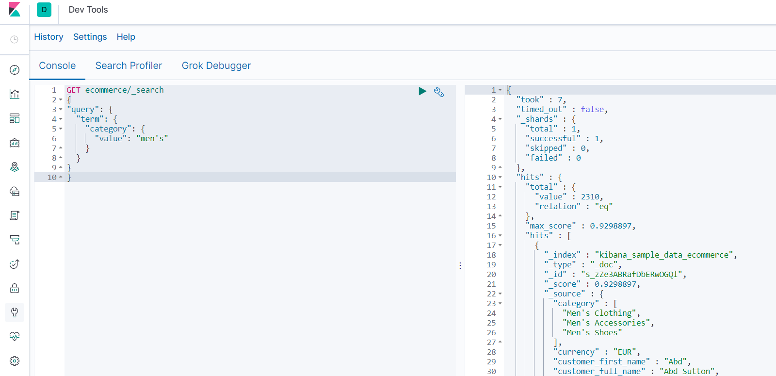Image resolution: width=776 pixels, height=376 pixels.
Task: Collapse "query" block at editor line 3
Action: click(x=61, y=110)
